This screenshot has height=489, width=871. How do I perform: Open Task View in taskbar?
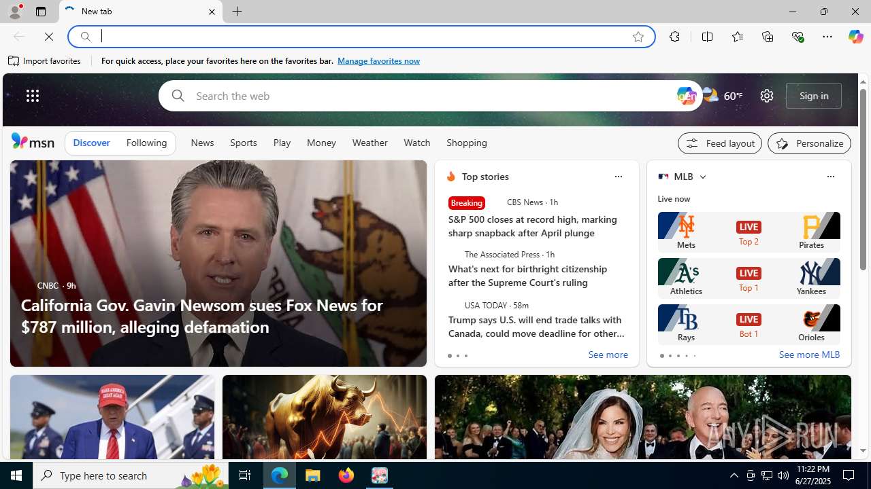coord(245,475)
